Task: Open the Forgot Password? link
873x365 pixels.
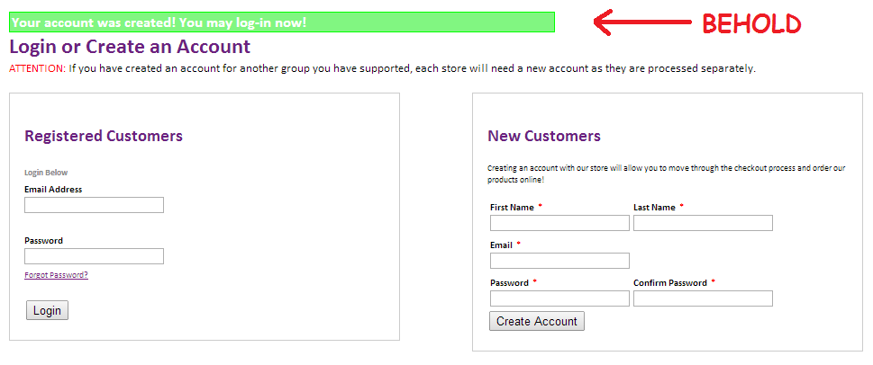Action: click(56, 275)
